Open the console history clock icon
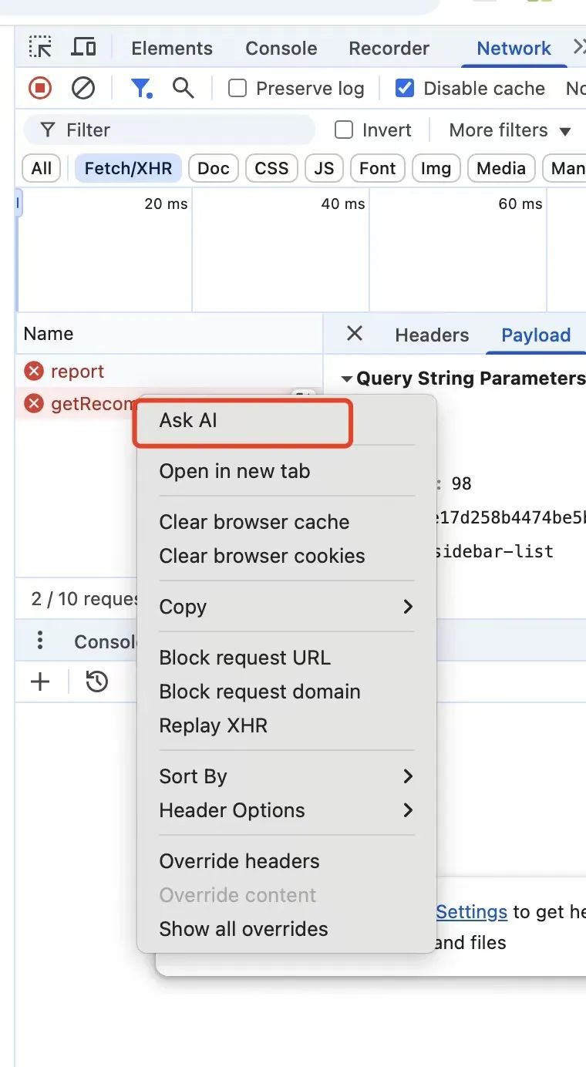The image size is (586, 1067). coord(97,682)
